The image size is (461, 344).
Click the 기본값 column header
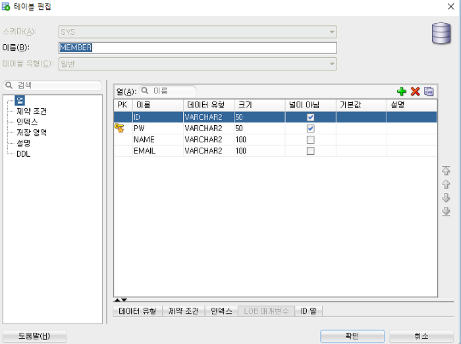click(x=362, y=105)
